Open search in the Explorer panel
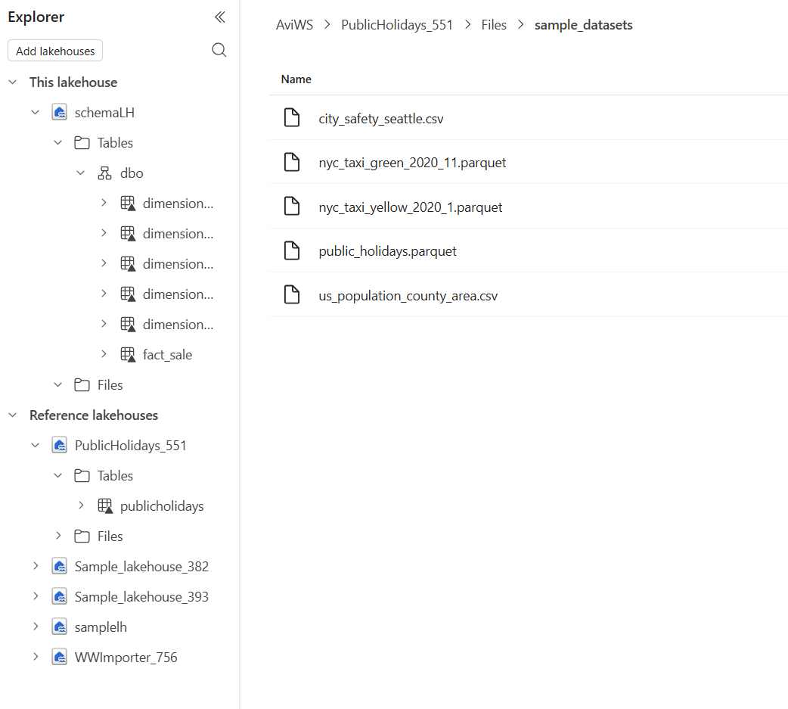Screen dimensions: 788x709 219,50
